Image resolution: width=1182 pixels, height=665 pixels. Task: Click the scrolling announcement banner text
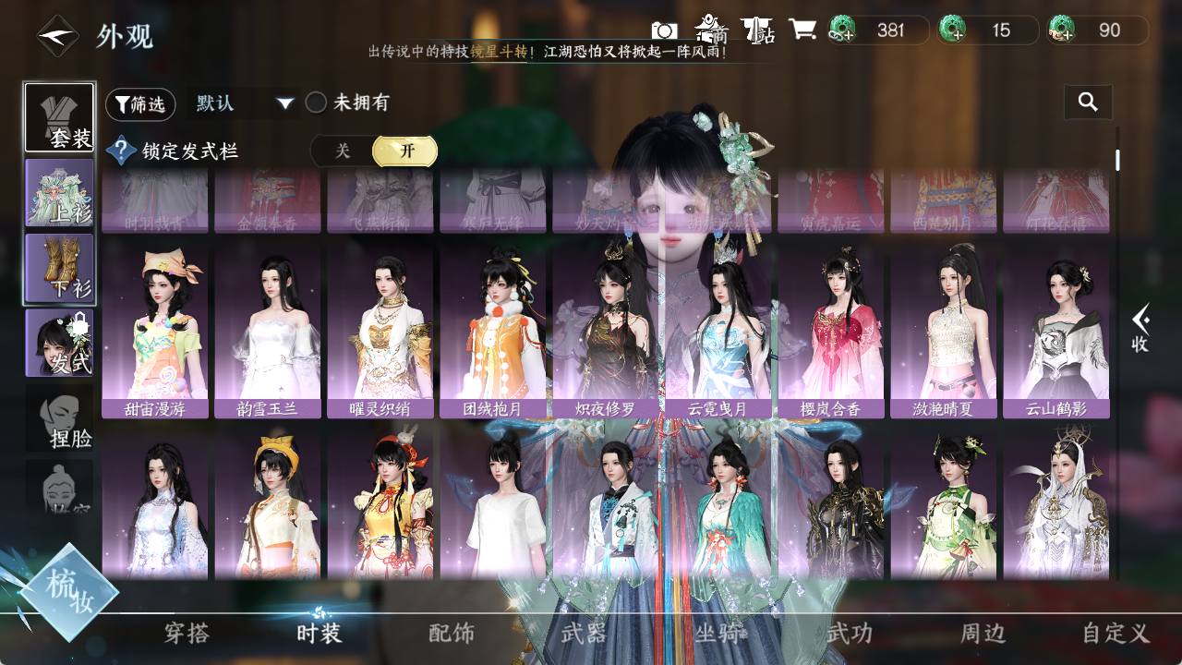tap(548, 53)
